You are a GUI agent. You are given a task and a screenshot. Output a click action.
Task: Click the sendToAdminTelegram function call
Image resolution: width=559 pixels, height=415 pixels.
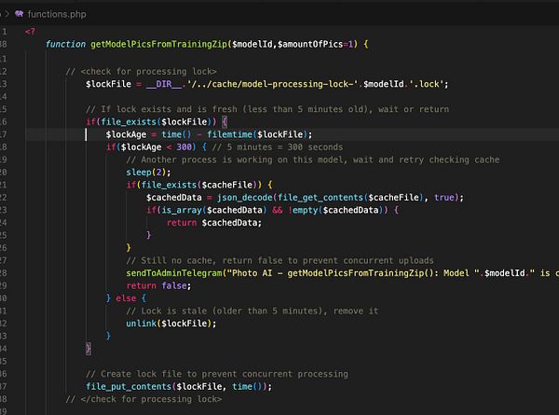(174, 273)
